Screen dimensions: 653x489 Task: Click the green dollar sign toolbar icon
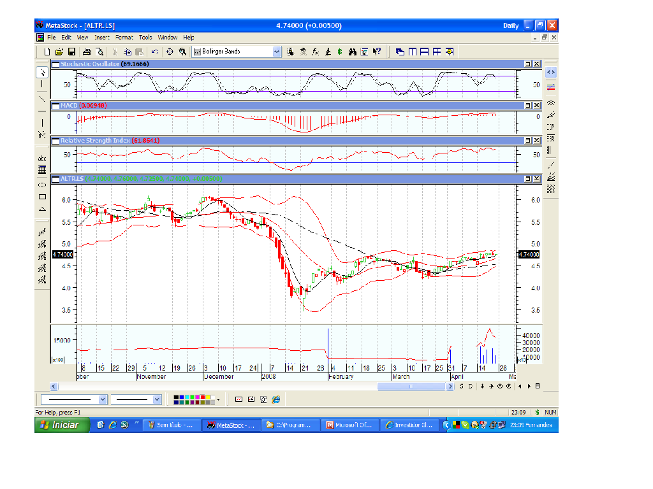click(x=340, y=52)
